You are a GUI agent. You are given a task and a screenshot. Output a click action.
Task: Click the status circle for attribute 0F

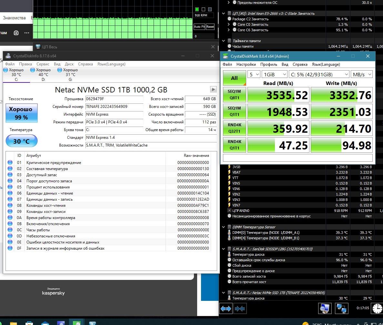pyautogui.click(x=10, y=248)
